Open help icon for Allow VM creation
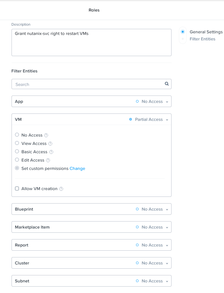This screenshot has height=293, width=224. 61,189
